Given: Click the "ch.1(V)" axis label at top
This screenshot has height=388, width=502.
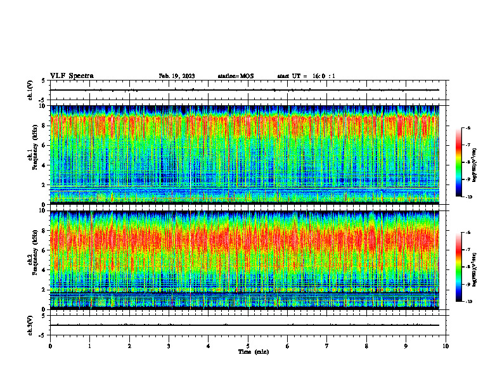Looking at the screenshot, I should [x=30, y=90].
